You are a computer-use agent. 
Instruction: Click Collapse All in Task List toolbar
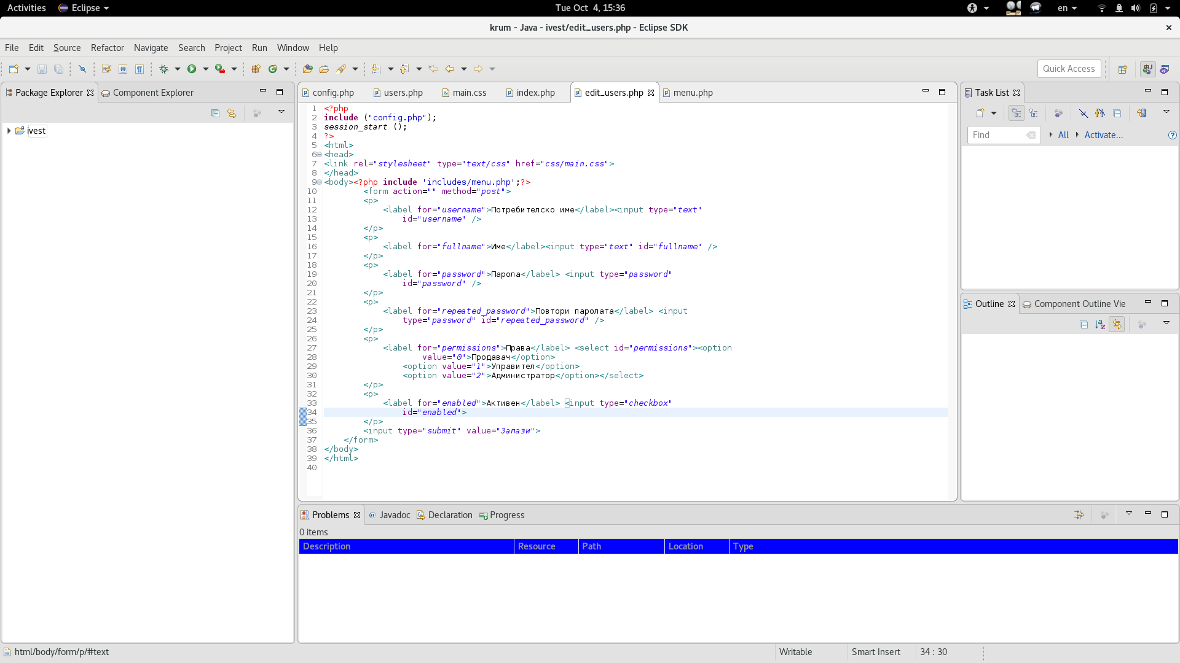pyautogui.click(x=1117, y=113)
